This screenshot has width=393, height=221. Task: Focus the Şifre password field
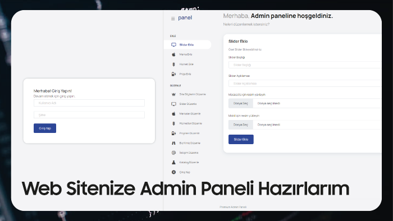[89, 115]
